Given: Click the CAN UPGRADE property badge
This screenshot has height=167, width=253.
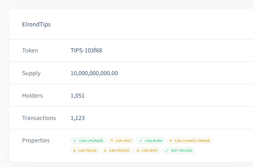Looking at the screenshot, I should pyautogui.click(x=88, y=141).
